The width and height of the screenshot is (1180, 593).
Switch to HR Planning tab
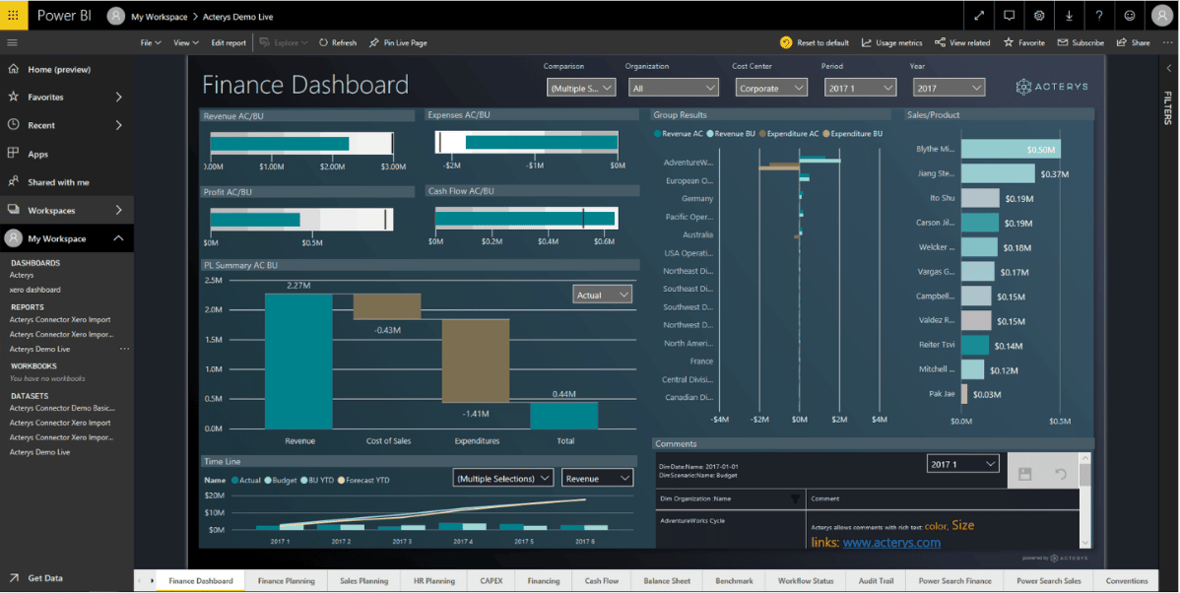[x=434, y=581]
